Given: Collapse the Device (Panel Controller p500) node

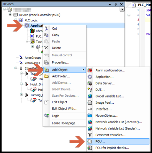Looking at the screenshot, I should (x=10, y=15).
